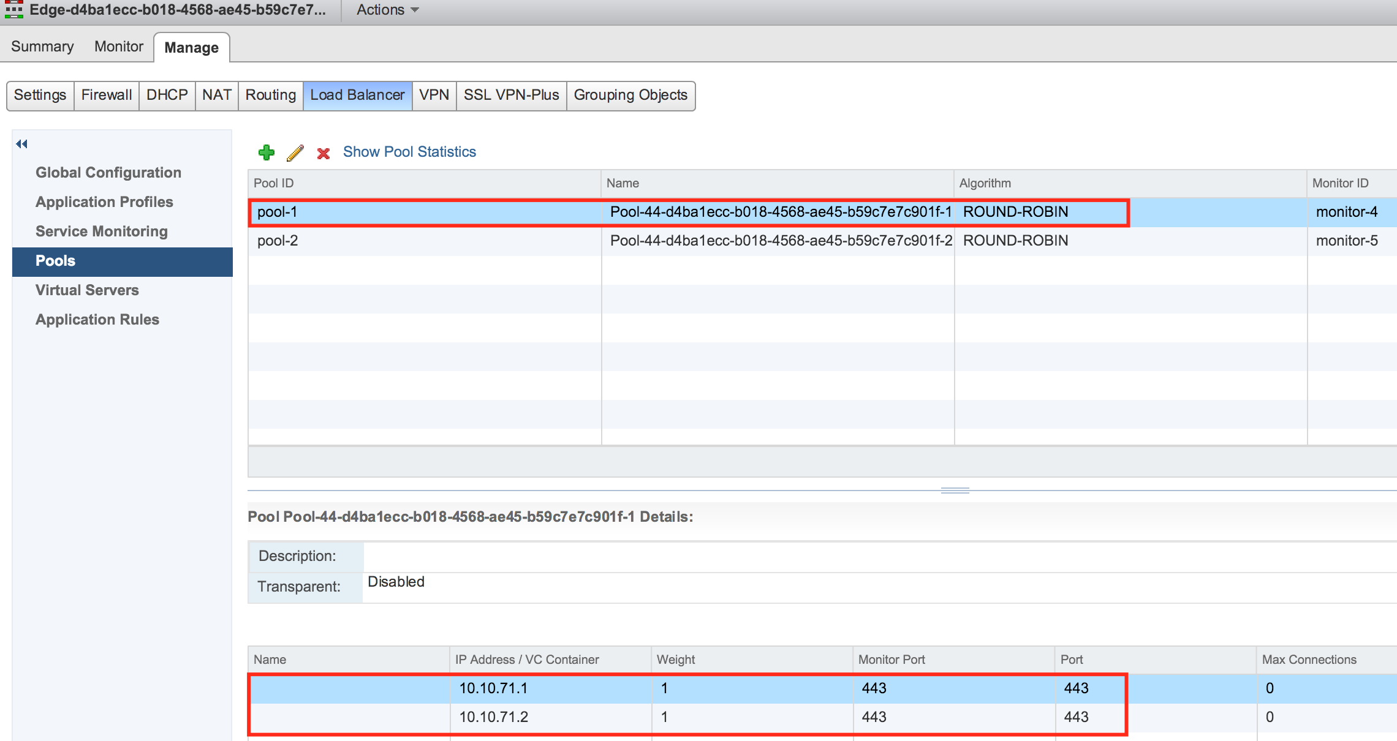Click the Pool ID column header

pos(274,183)
